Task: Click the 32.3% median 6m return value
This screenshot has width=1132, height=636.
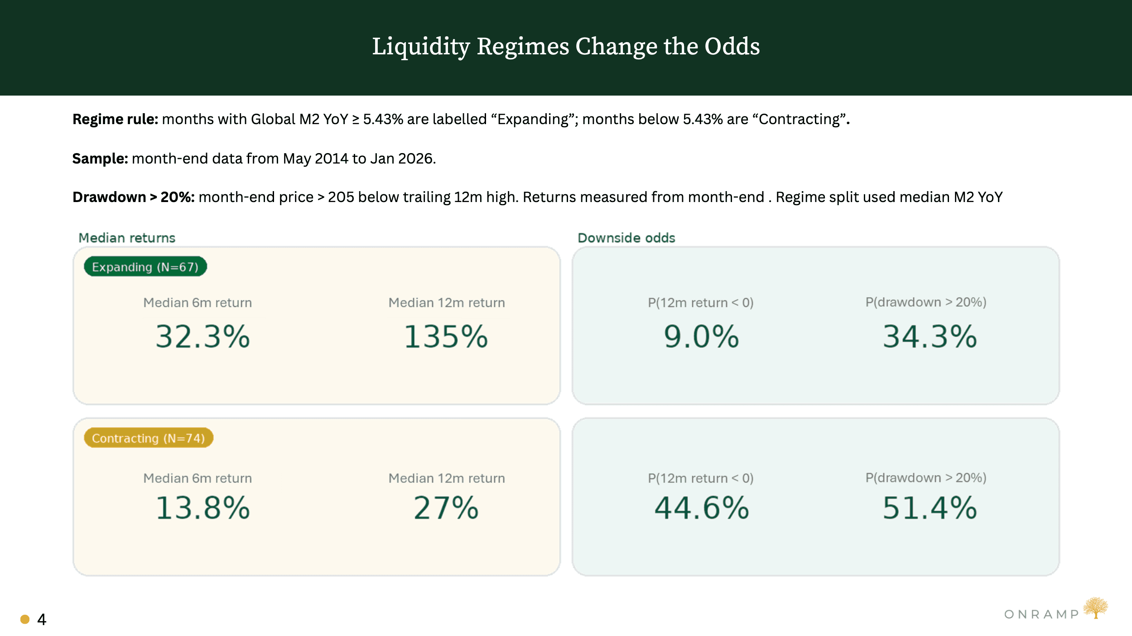Action: (202, 337)
